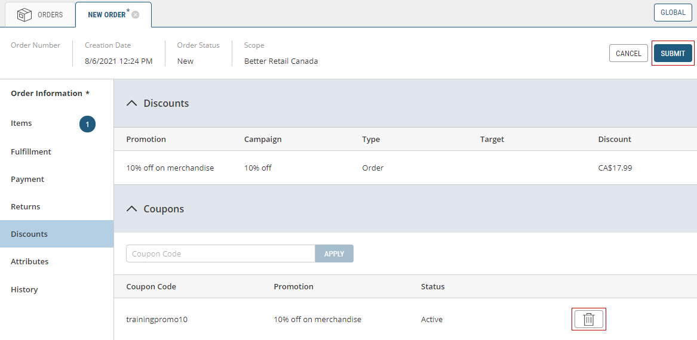
Task: Click the Items count badge showing 1
Action: 87,124
